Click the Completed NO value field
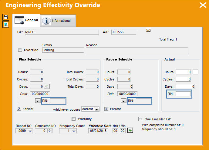This screenshot has width=209, height=150. pos(41,131)
